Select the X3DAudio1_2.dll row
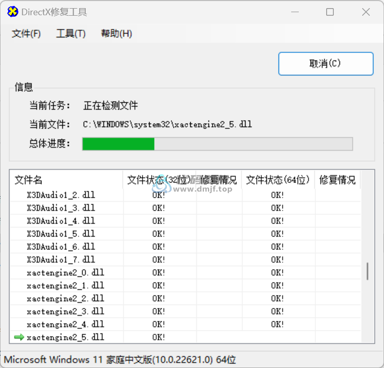 [x=185, y=195]
